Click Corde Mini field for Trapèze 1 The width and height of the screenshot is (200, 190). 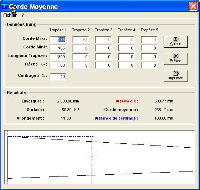click(58, 48)
